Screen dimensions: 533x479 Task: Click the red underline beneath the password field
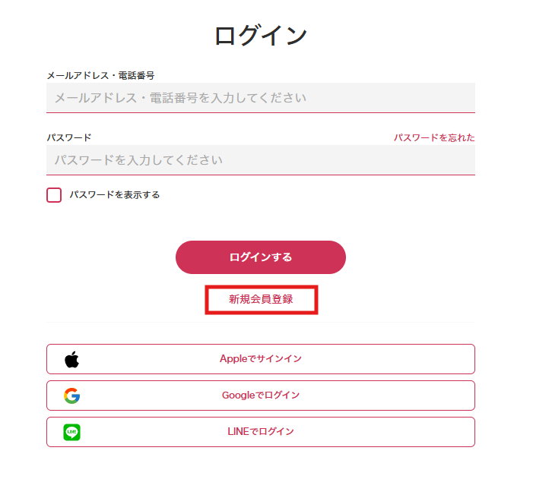point(260,175)
